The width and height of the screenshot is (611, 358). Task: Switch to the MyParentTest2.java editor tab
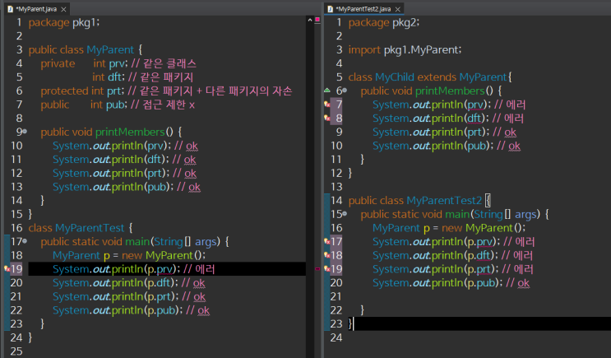(x=363, y=9)
